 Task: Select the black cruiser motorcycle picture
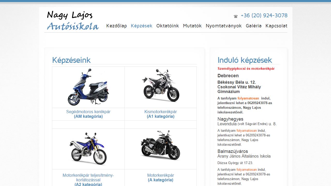click(161, 145)
